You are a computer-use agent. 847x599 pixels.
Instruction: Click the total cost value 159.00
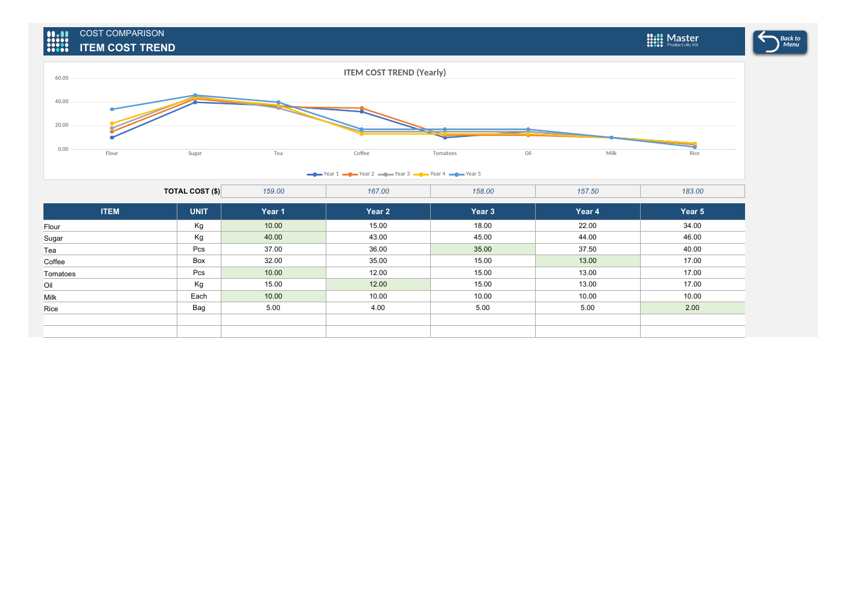point(273,191)
